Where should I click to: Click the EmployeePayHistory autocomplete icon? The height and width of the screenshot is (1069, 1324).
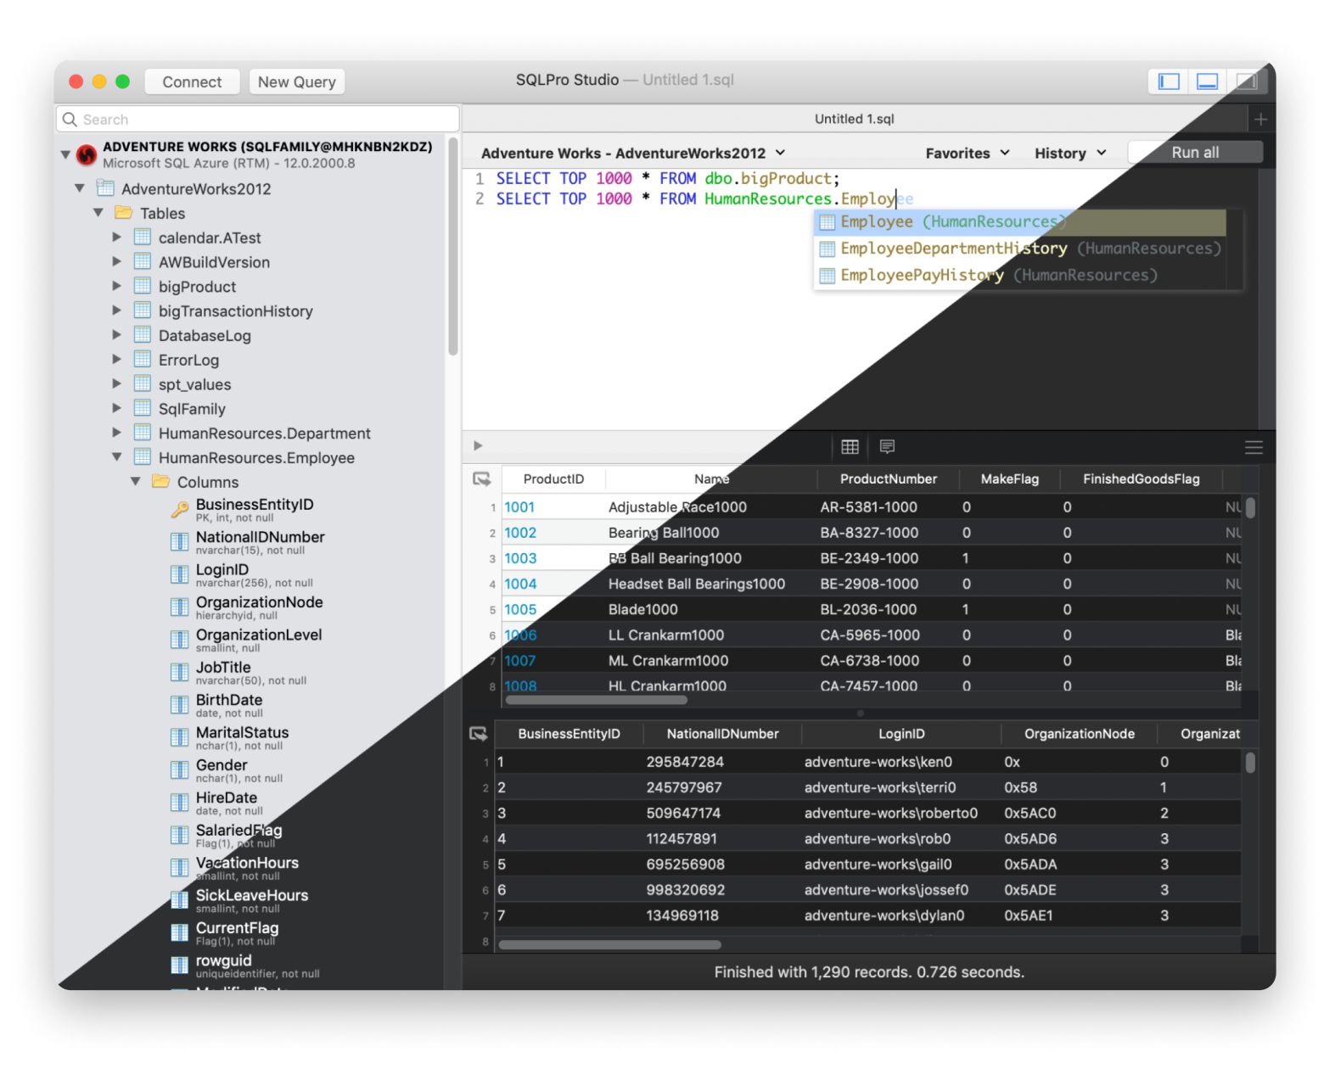pos(827,276)
